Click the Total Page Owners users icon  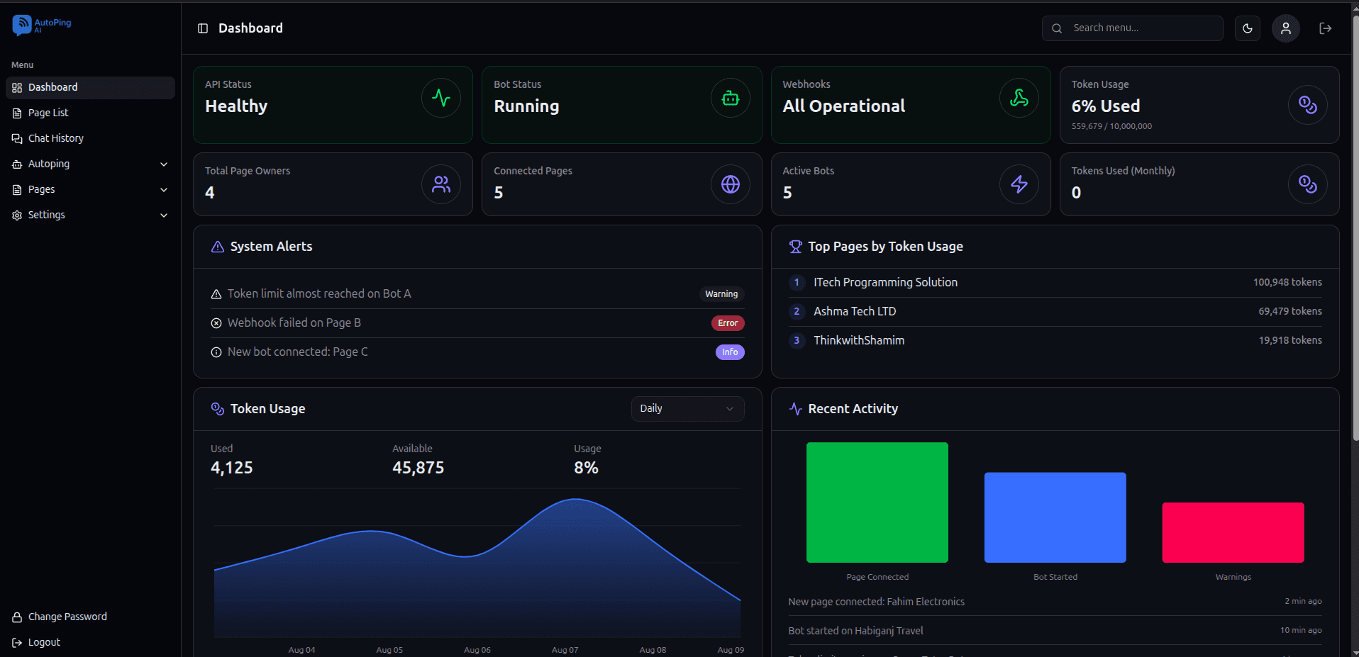coord(441,184)
